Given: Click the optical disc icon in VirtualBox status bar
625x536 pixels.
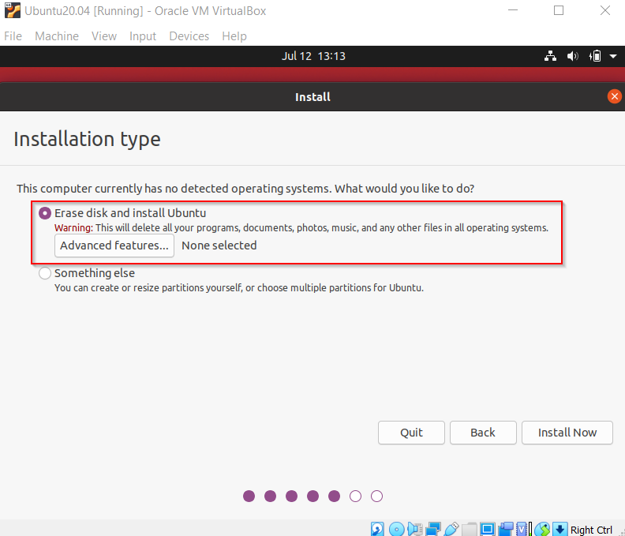Looking at the screenshot, I should pos(397,529).
